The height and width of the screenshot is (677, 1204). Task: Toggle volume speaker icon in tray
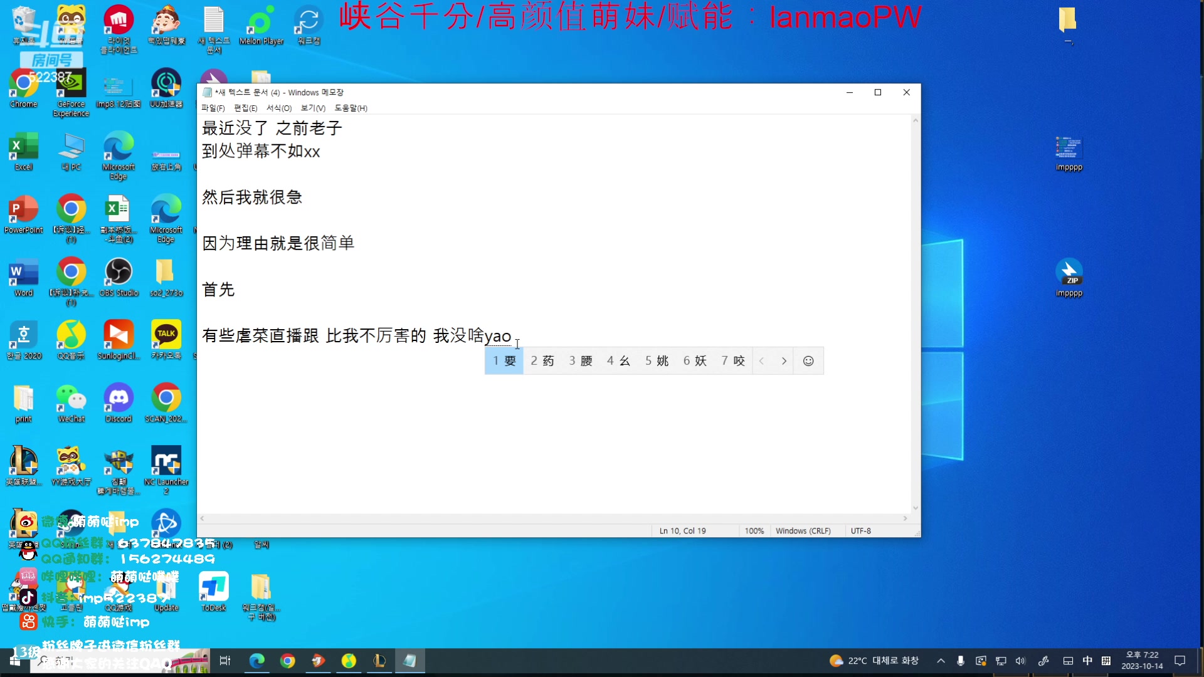click(1020, 661)
